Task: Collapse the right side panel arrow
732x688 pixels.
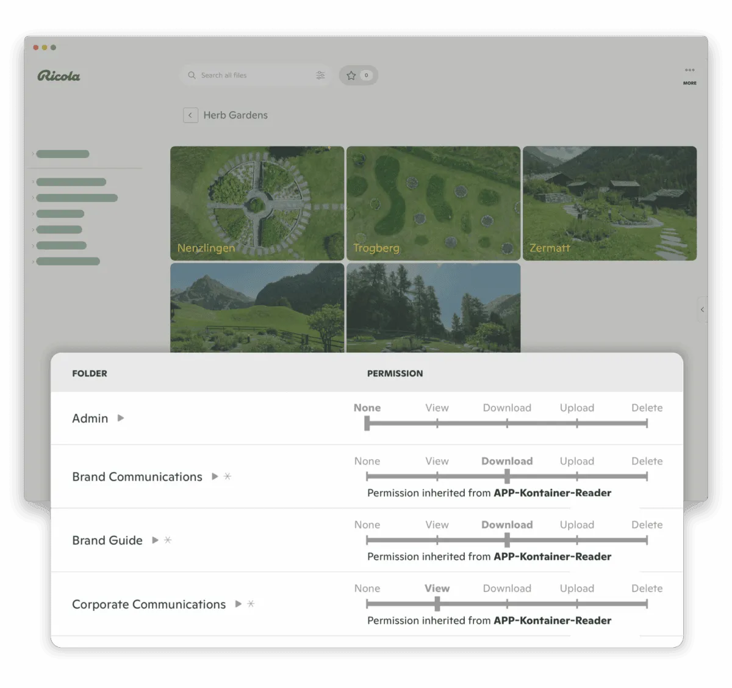Action: (702, 310)
